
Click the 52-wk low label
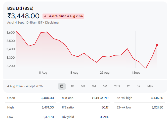pyautogui.click(x=124, y=107)
